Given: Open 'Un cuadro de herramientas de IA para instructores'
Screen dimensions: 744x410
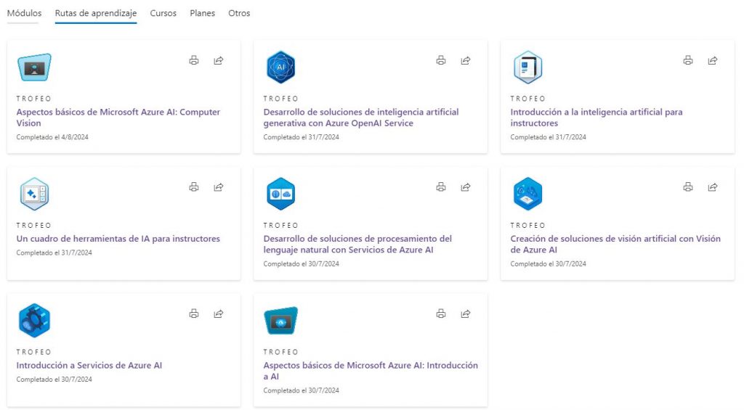Looking at the screenshot, I should (118, 239).
